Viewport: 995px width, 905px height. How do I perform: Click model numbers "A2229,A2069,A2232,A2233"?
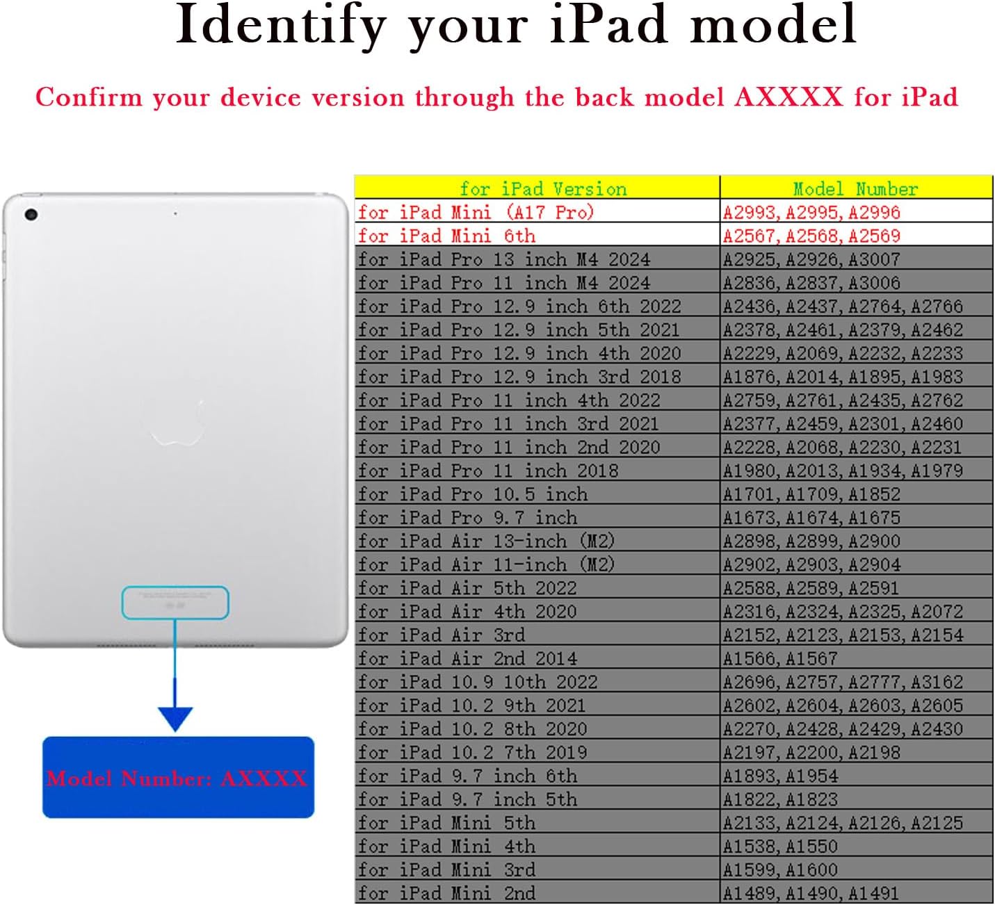pyautogui.click(x=843, y=353)
